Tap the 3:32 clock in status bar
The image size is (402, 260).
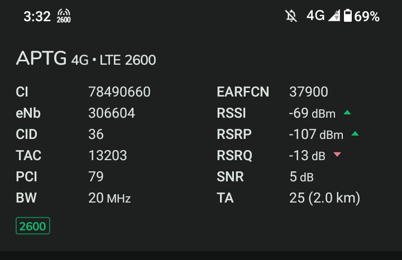tap(37, 16)
